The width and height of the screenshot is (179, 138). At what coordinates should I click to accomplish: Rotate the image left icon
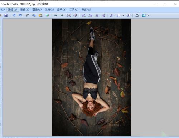tap(84, 15)
